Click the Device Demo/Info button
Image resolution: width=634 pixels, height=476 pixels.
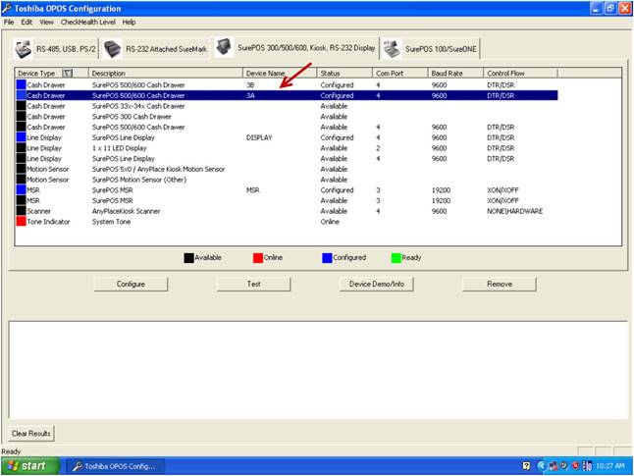coord(376,284)
